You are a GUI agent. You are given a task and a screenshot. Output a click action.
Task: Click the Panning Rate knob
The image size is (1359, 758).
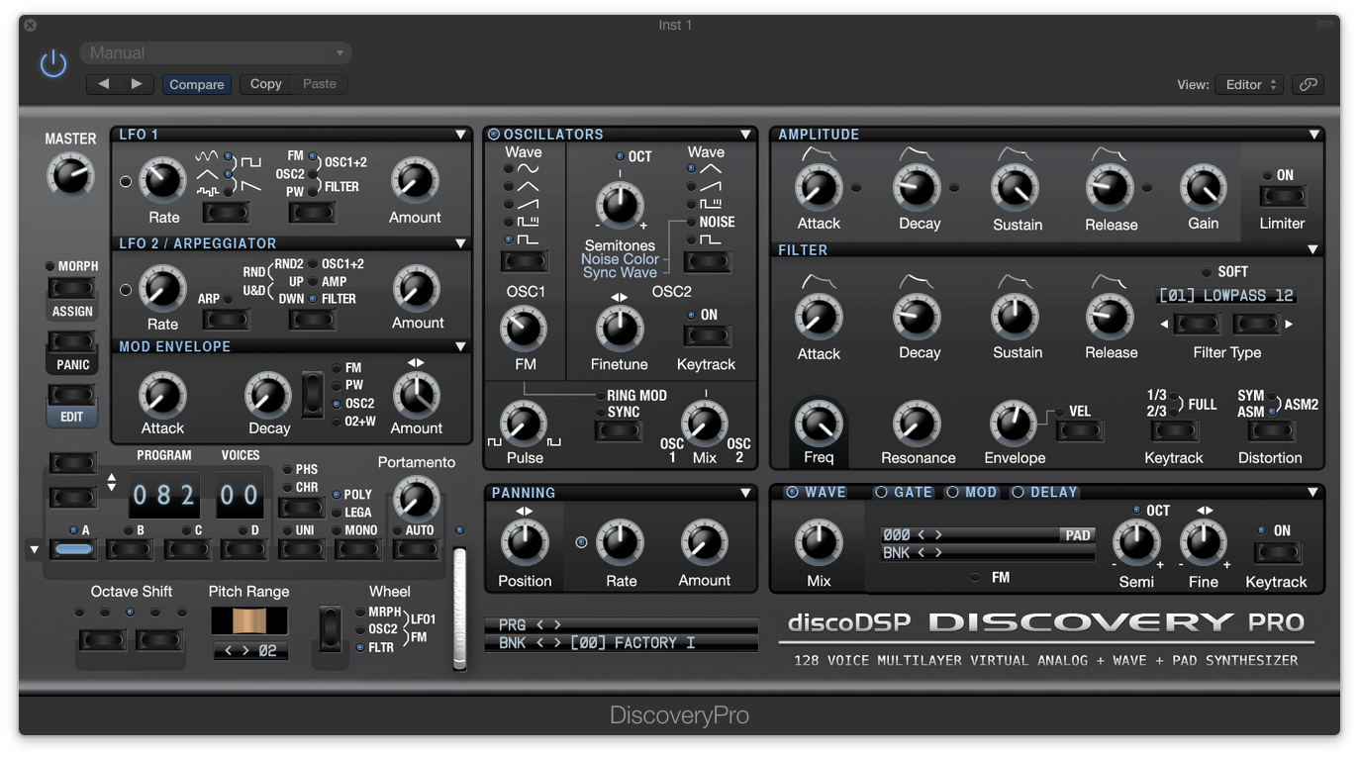(x=621, y=542)
